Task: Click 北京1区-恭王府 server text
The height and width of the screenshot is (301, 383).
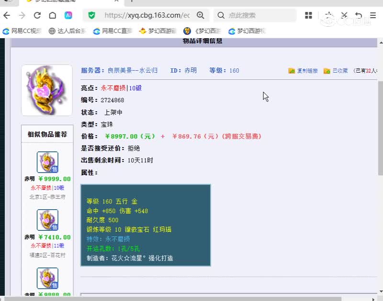Action: coord(47,197)
